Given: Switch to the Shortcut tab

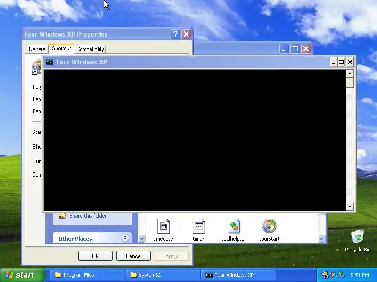Looking at the screenshot, I should [x=61, y=48].
